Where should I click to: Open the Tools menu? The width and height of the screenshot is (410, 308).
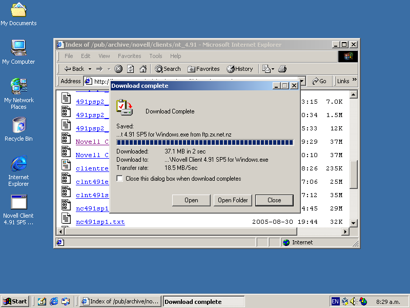[x=155, y=56]
